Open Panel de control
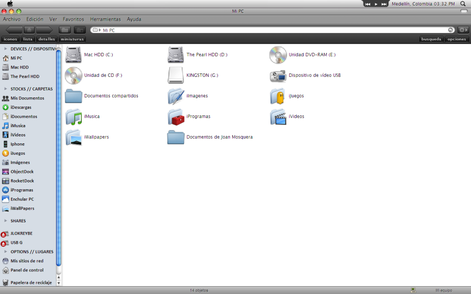 (x=23, y=270)
